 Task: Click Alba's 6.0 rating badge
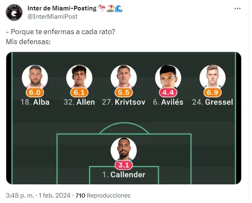coord(35,92)
